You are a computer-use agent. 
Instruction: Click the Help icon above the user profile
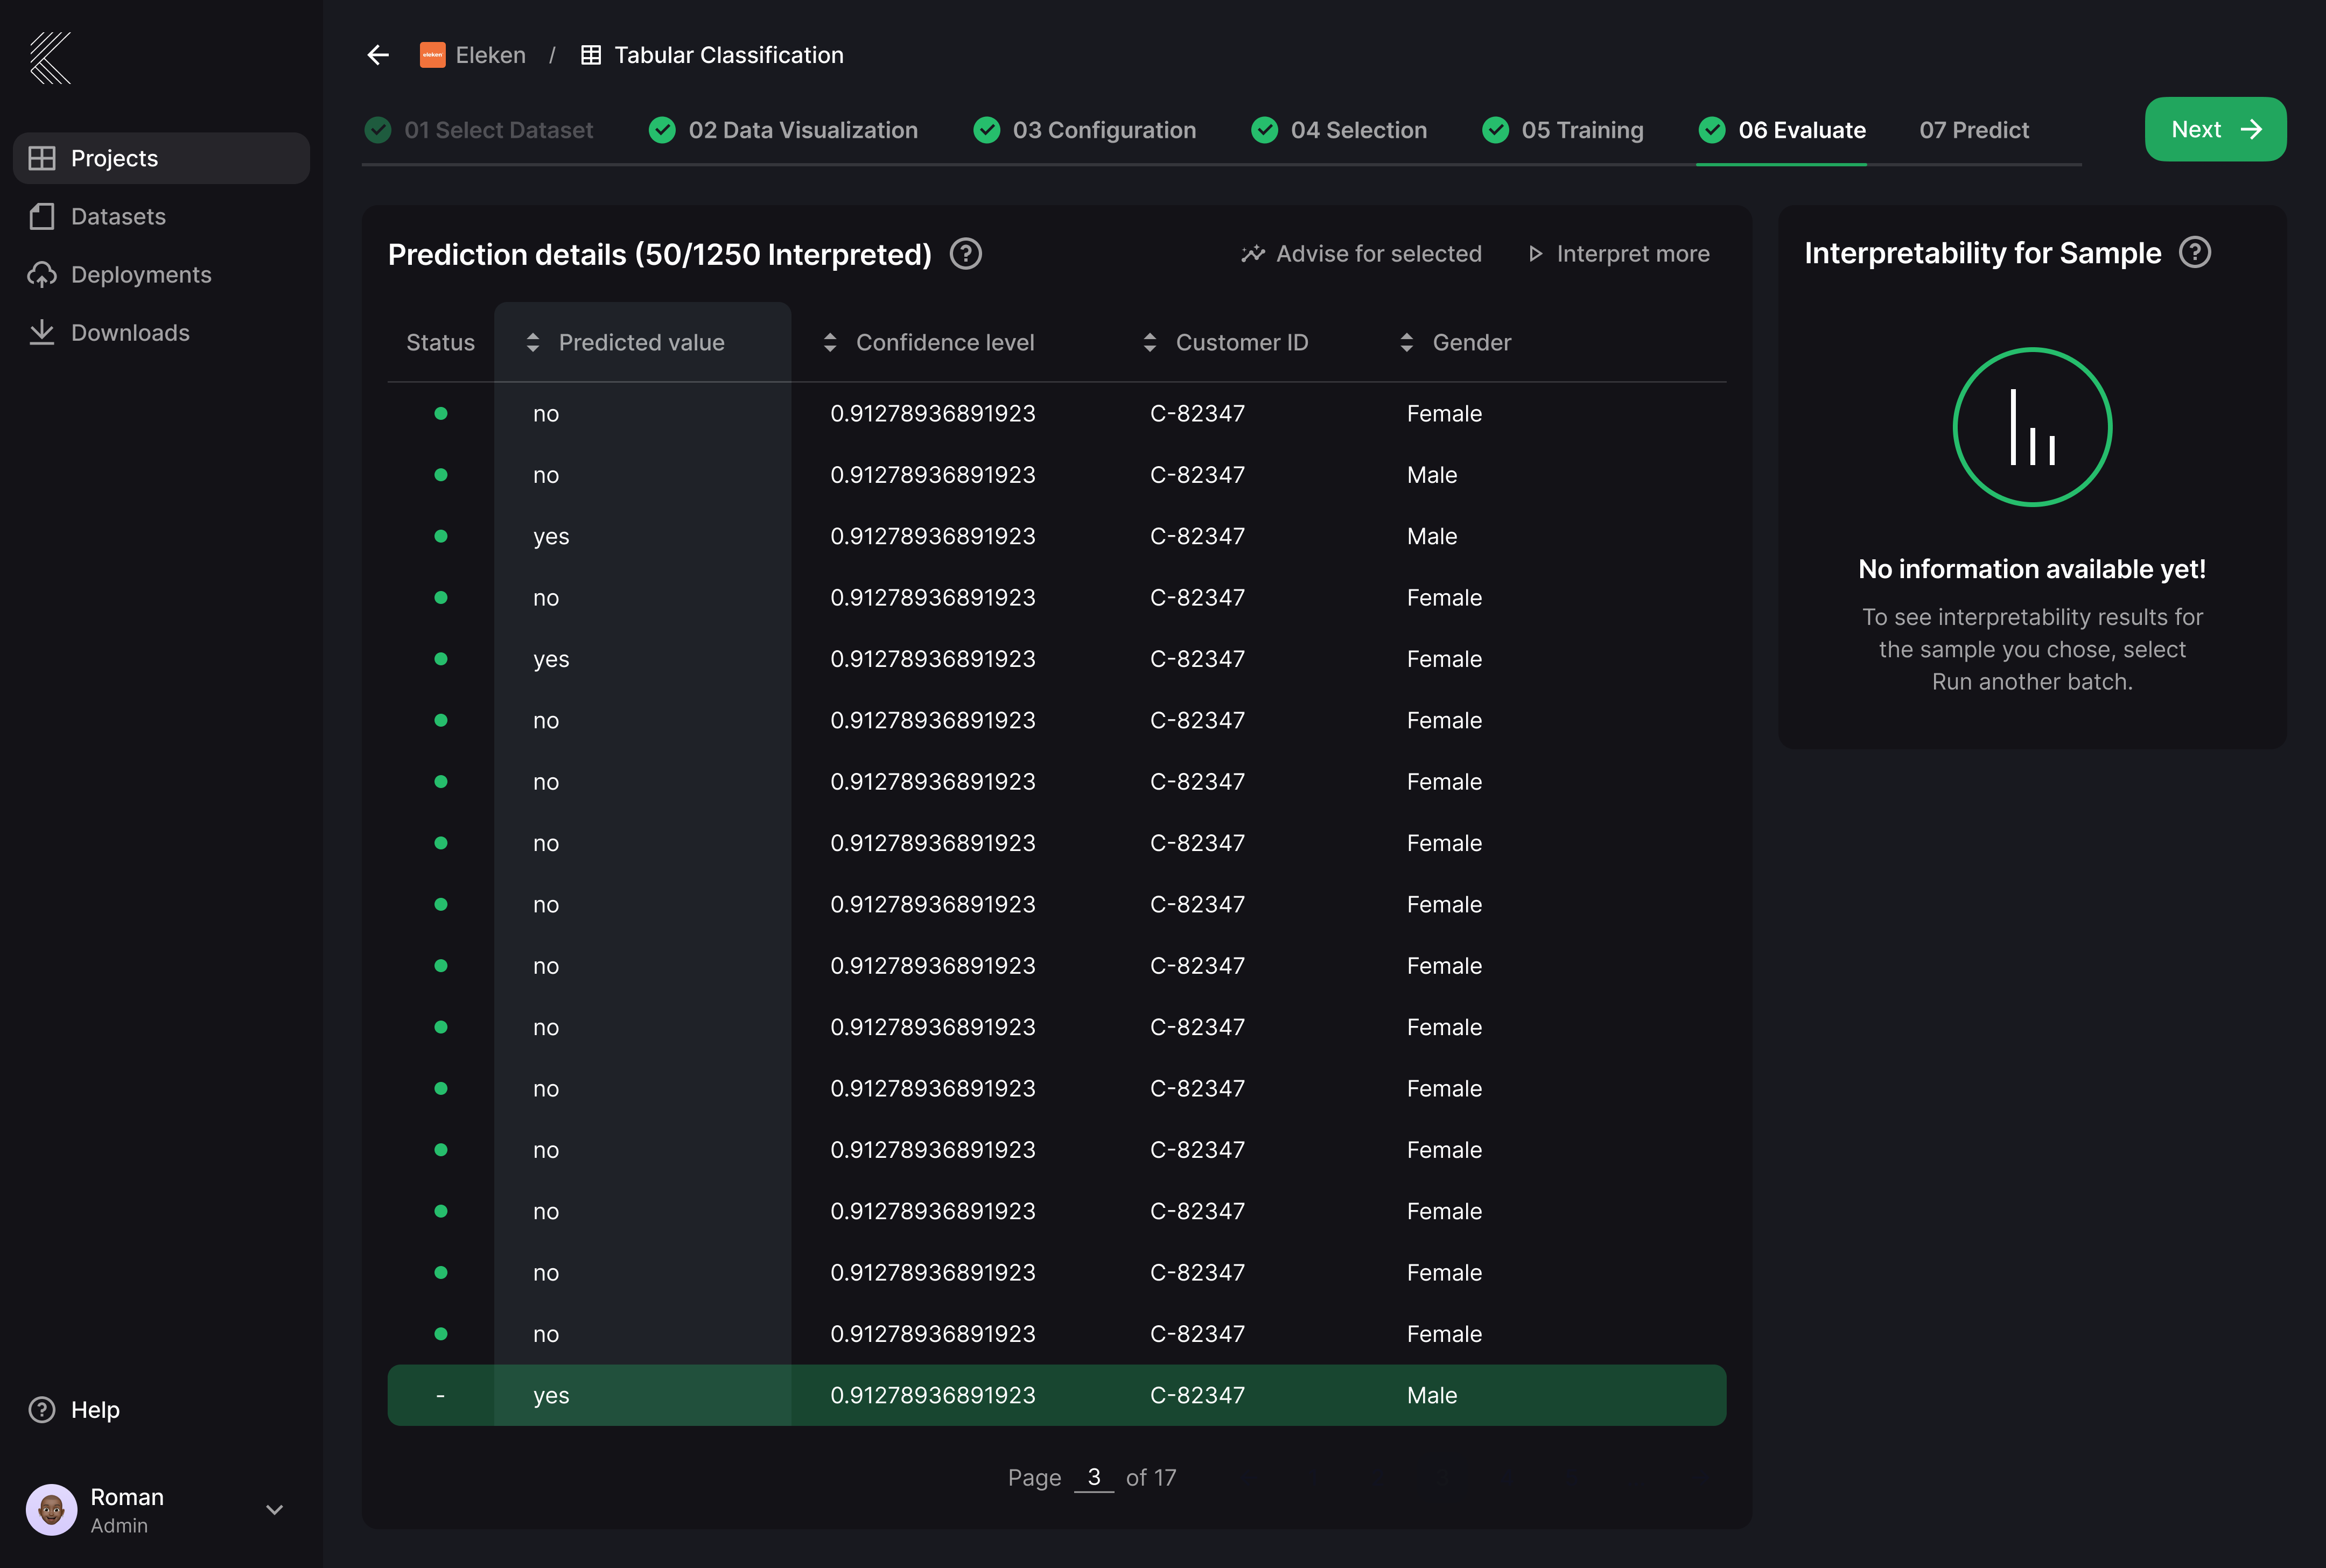click(41, 1409)
